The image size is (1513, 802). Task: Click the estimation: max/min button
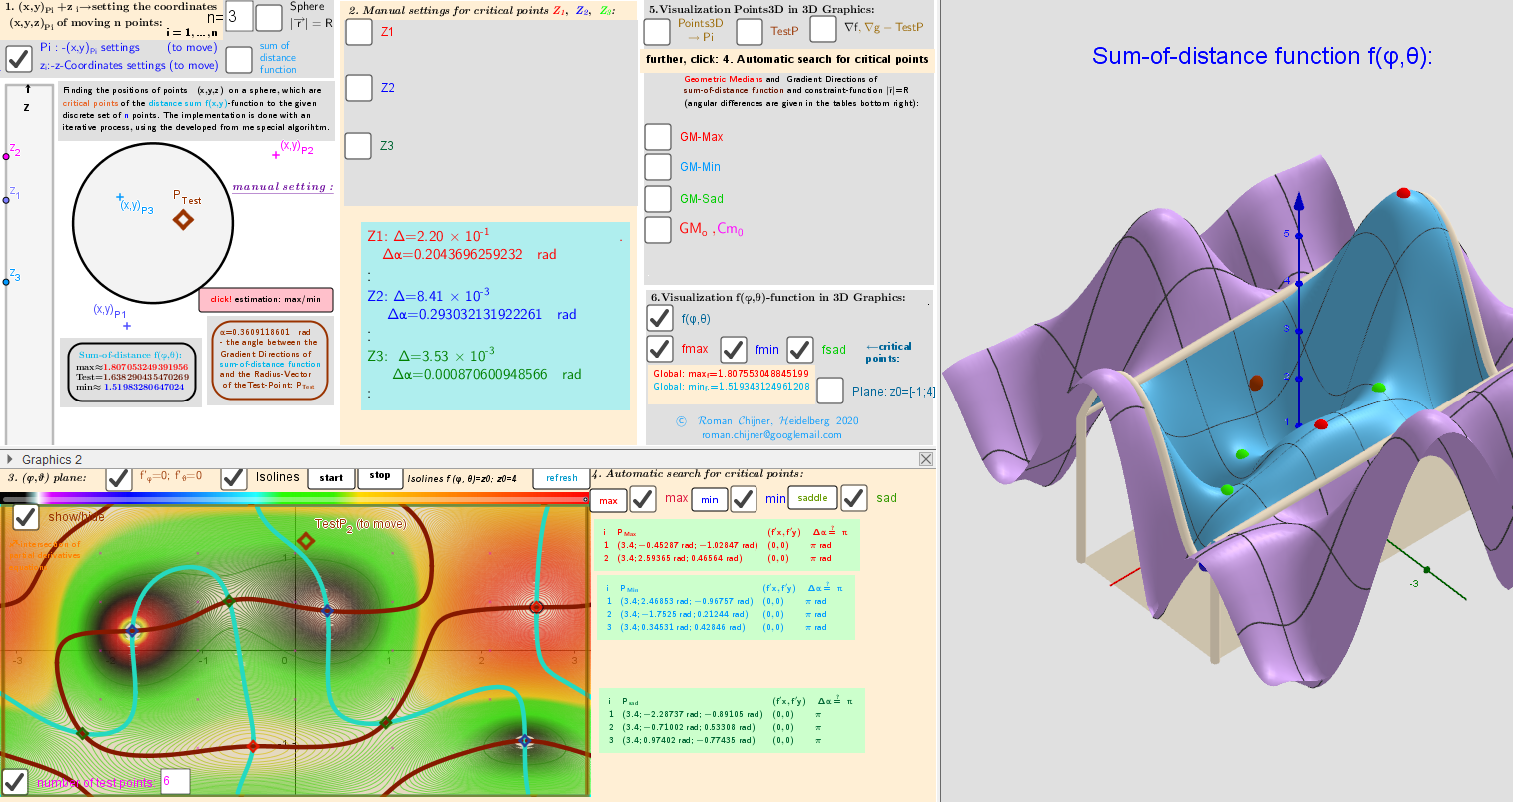point(266,299)
